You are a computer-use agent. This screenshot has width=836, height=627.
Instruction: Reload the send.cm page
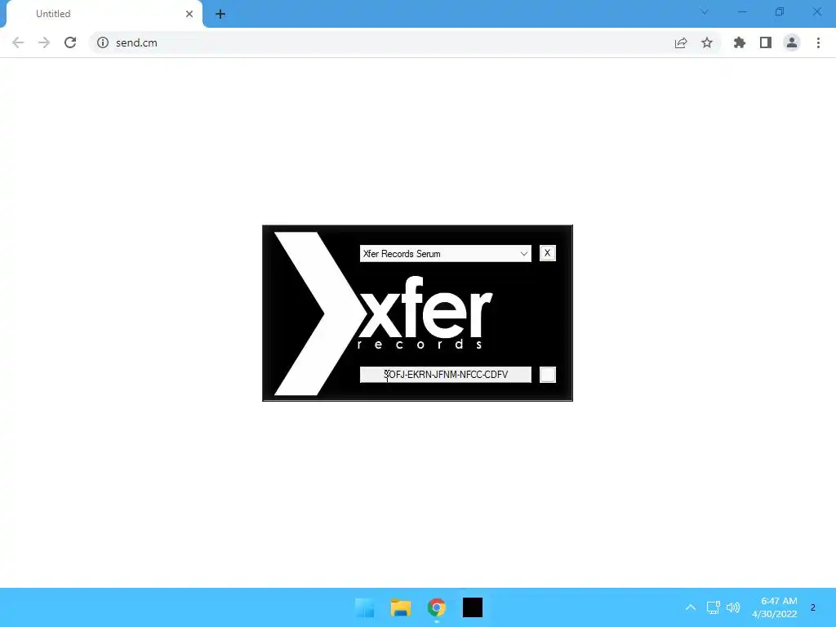[x=70, y=42]
